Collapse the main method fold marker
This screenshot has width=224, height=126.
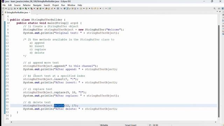[9, 23]
